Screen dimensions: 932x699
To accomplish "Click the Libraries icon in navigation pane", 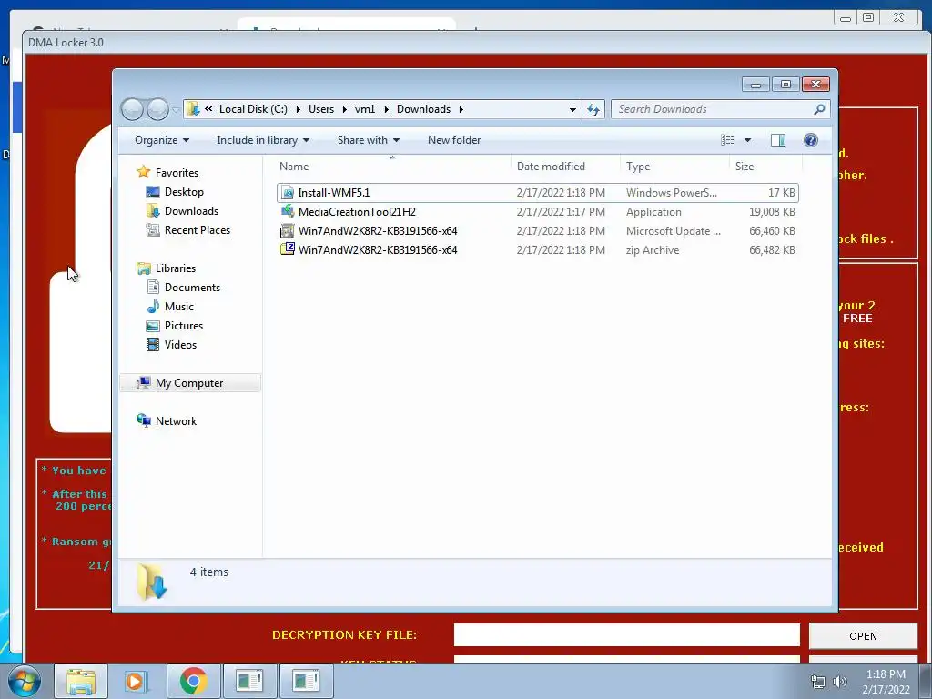I will tap(144, 268).
